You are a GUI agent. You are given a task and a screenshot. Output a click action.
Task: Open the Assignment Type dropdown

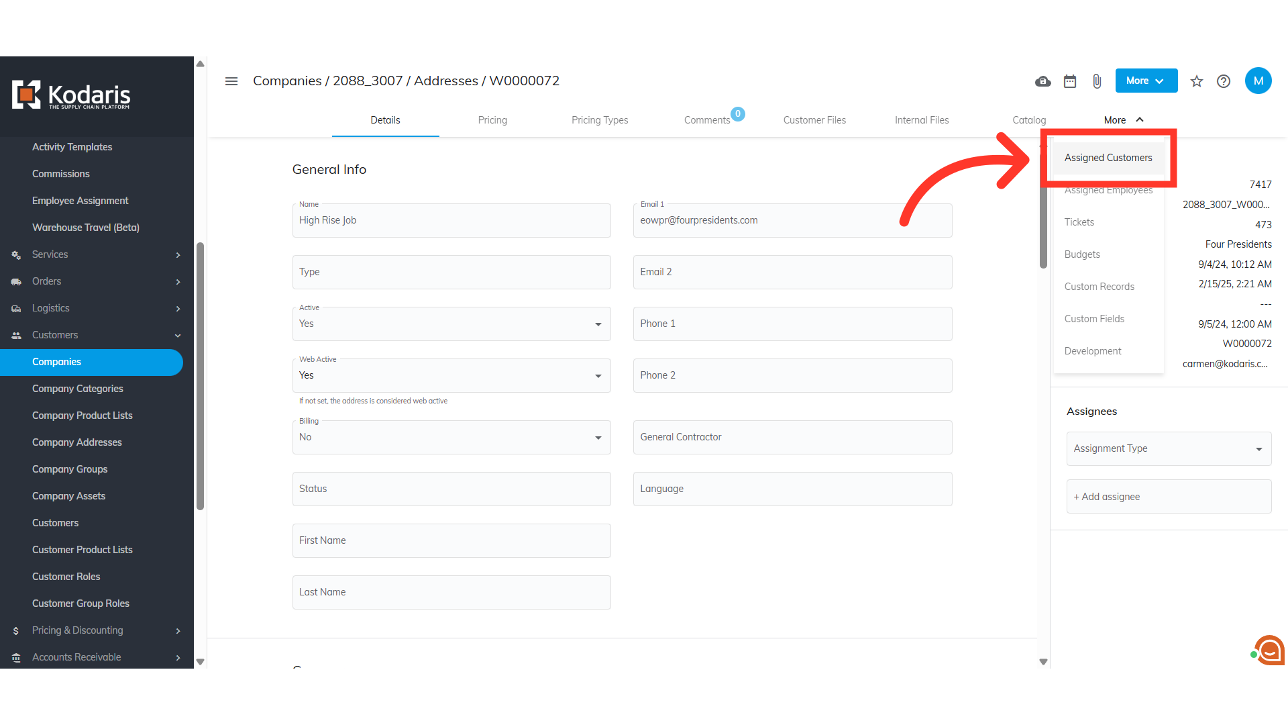click(1168, 449)
